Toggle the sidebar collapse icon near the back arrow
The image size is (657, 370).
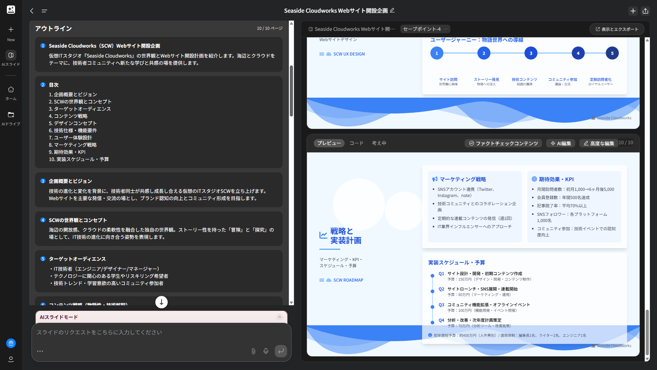coord(44,11)
